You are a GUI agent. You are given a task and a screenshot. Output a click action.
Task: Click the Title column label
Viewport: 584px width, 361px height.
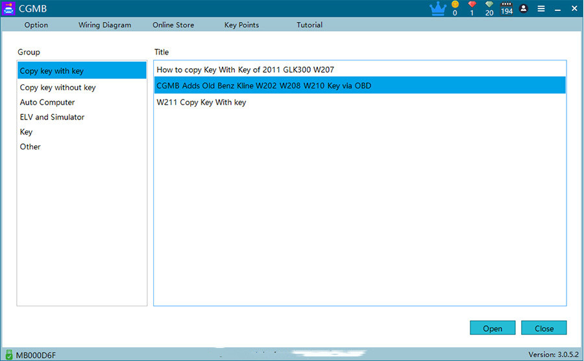pos(162,52)
